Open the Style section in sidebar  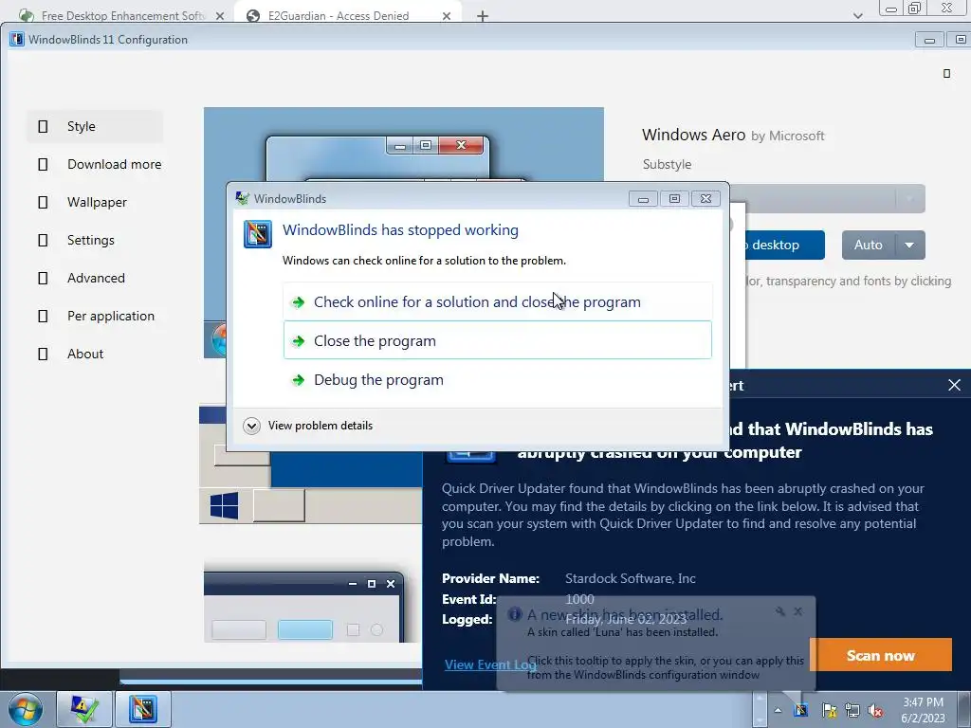(x=95, y=126)
